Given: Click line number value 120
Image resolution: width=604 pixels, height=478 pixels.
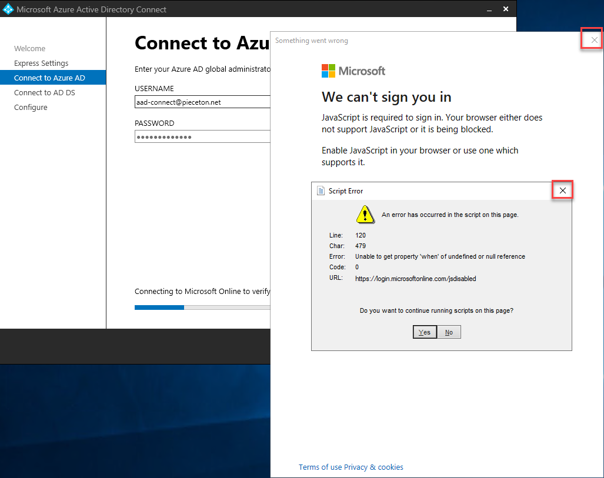Looking at the screenshot, I should click(x=361, y=235).
